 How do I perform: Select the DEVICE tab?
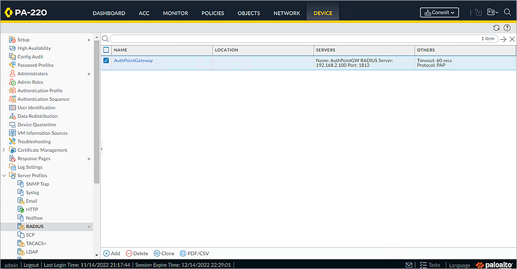point(323,13)
